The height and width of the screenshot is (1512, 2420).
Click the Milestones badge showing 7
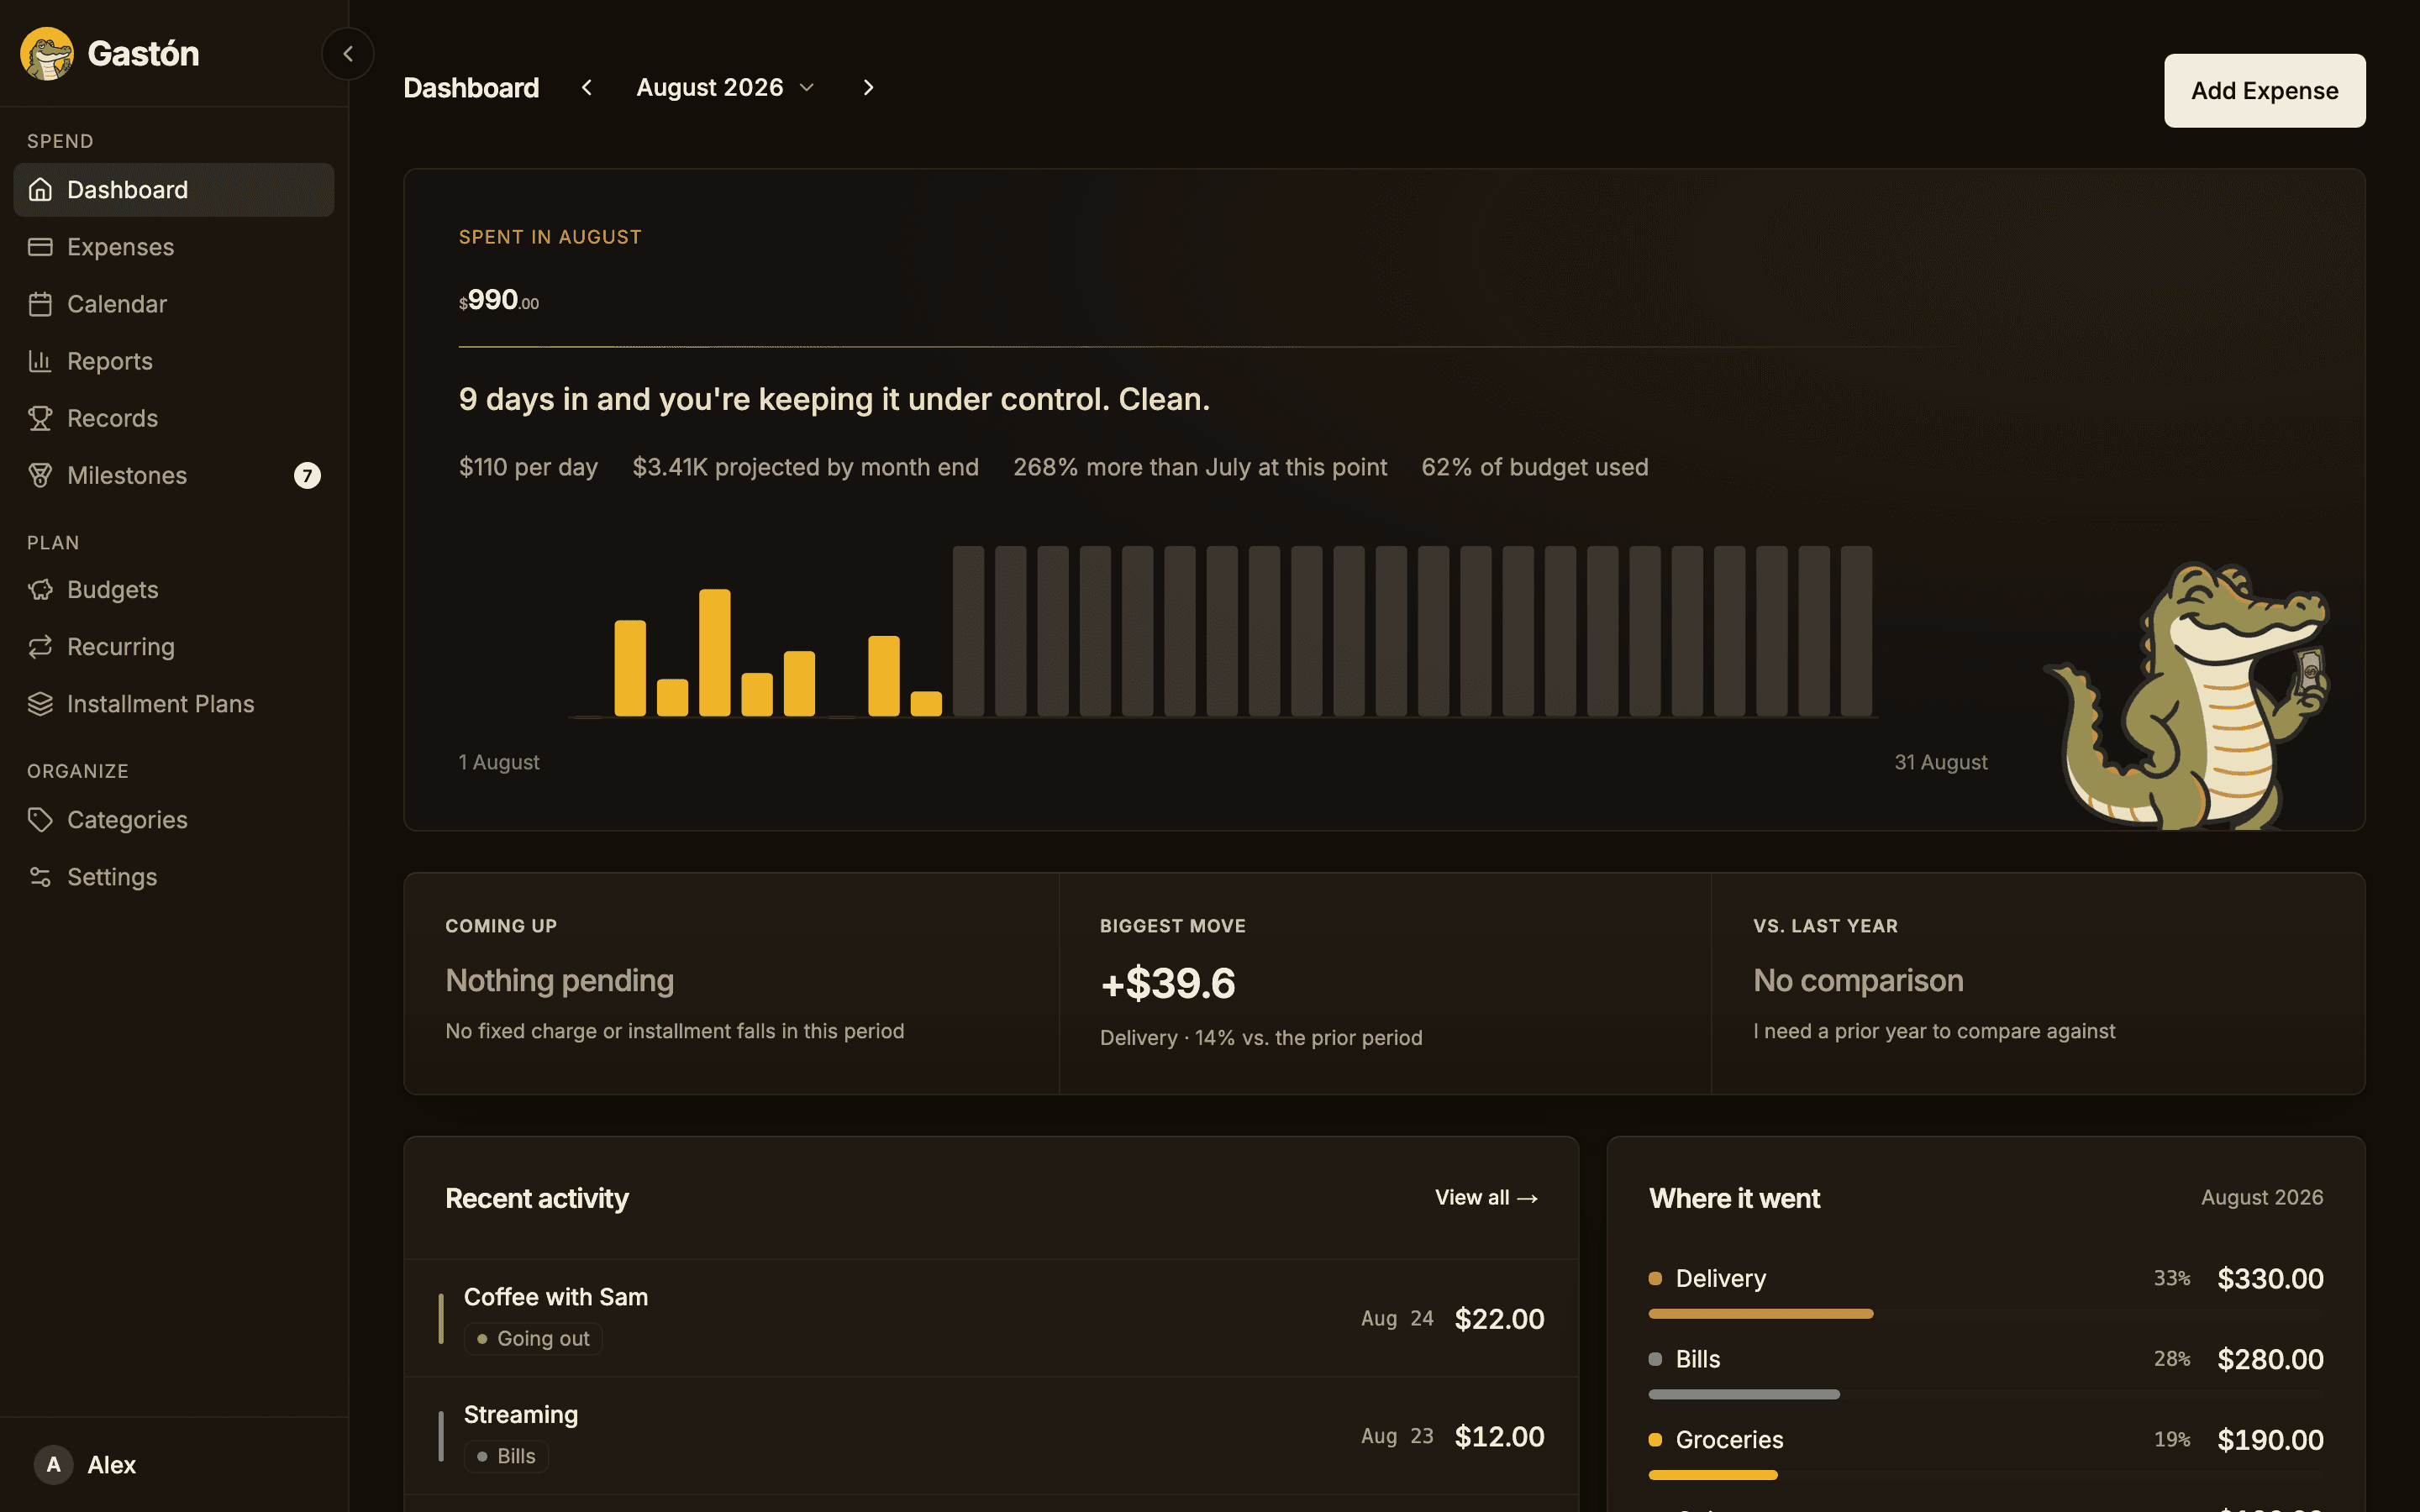(307, 476)
